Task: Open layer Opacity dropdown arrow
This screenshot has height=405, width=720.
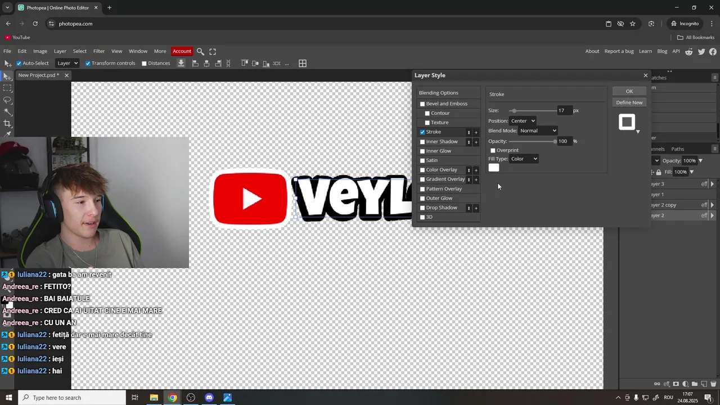Action: [700, 161]
